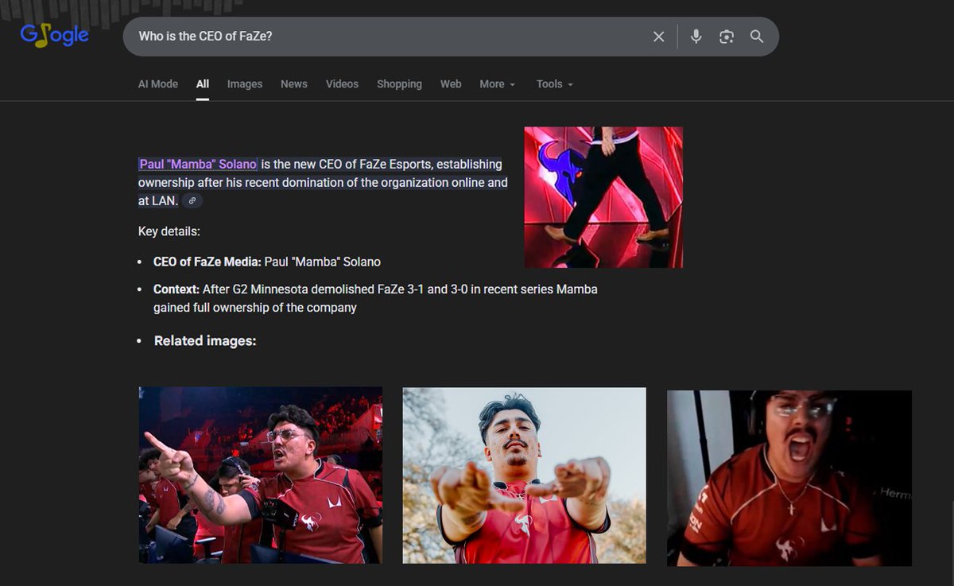Open related image of player shouting with headset
Image resolution: width=954 pixels, height=586 pixels.
click(789, 478)
